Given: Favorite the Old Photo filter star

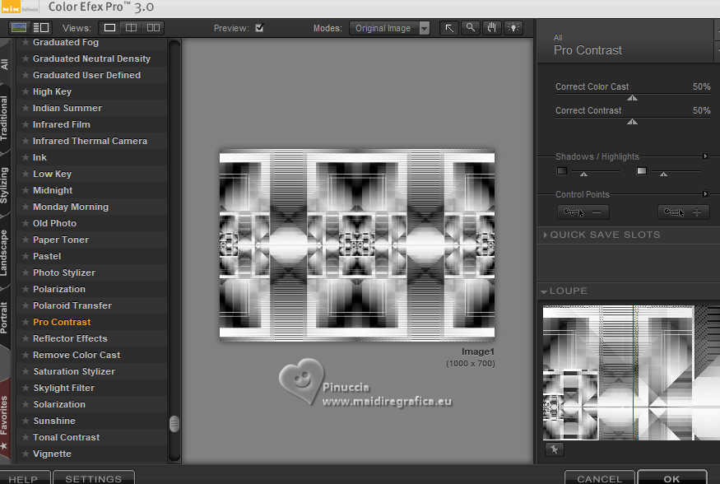Looking at the screenshot, I should click(26, 223).
